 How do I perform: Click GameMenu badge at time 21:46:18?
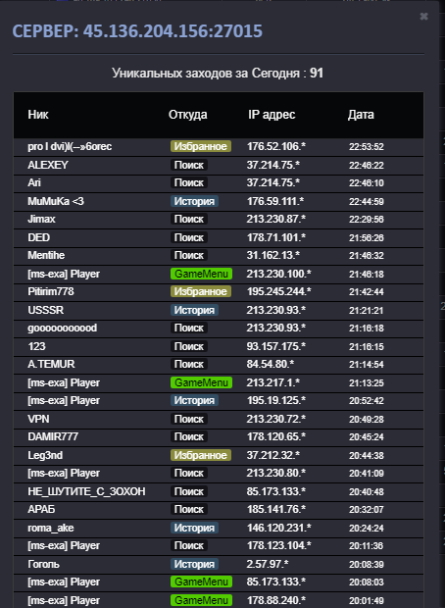202,274
